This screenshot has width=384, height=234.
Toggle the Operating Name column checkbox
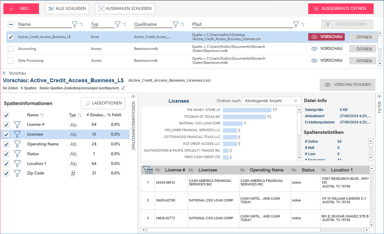coord(6,144)
